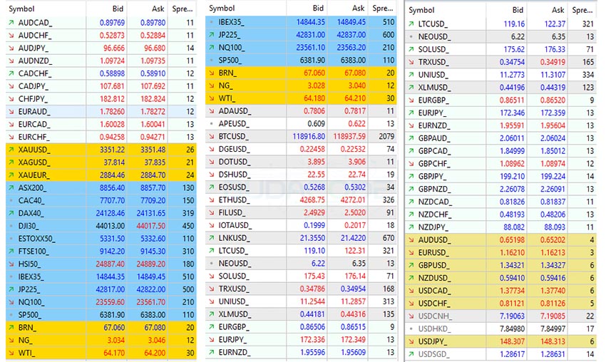
Task: Click the up arrow icon beside GBPUSD_
Action: point(411,265)
